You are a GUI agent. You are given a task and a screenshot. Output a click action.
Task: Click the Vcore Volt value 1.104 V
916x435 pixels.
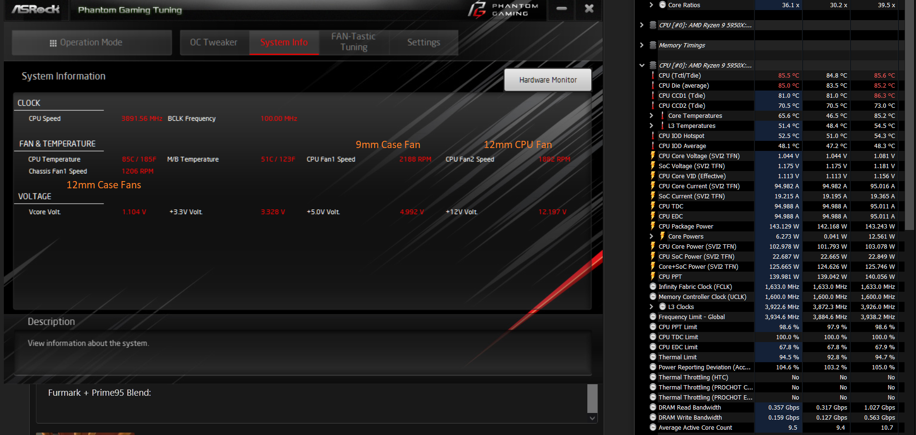(134, 212)
